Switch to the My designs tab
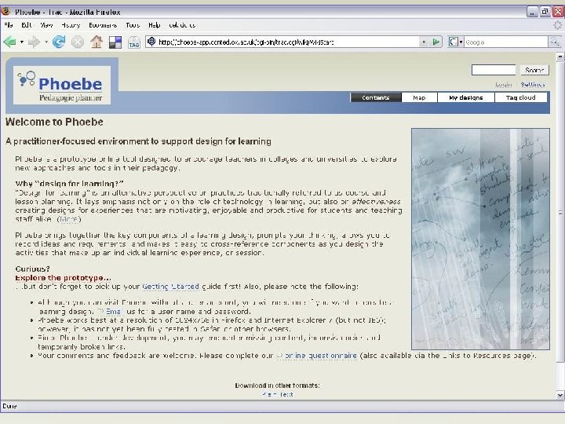The image size is (565, 424). (x=466, y=97)
